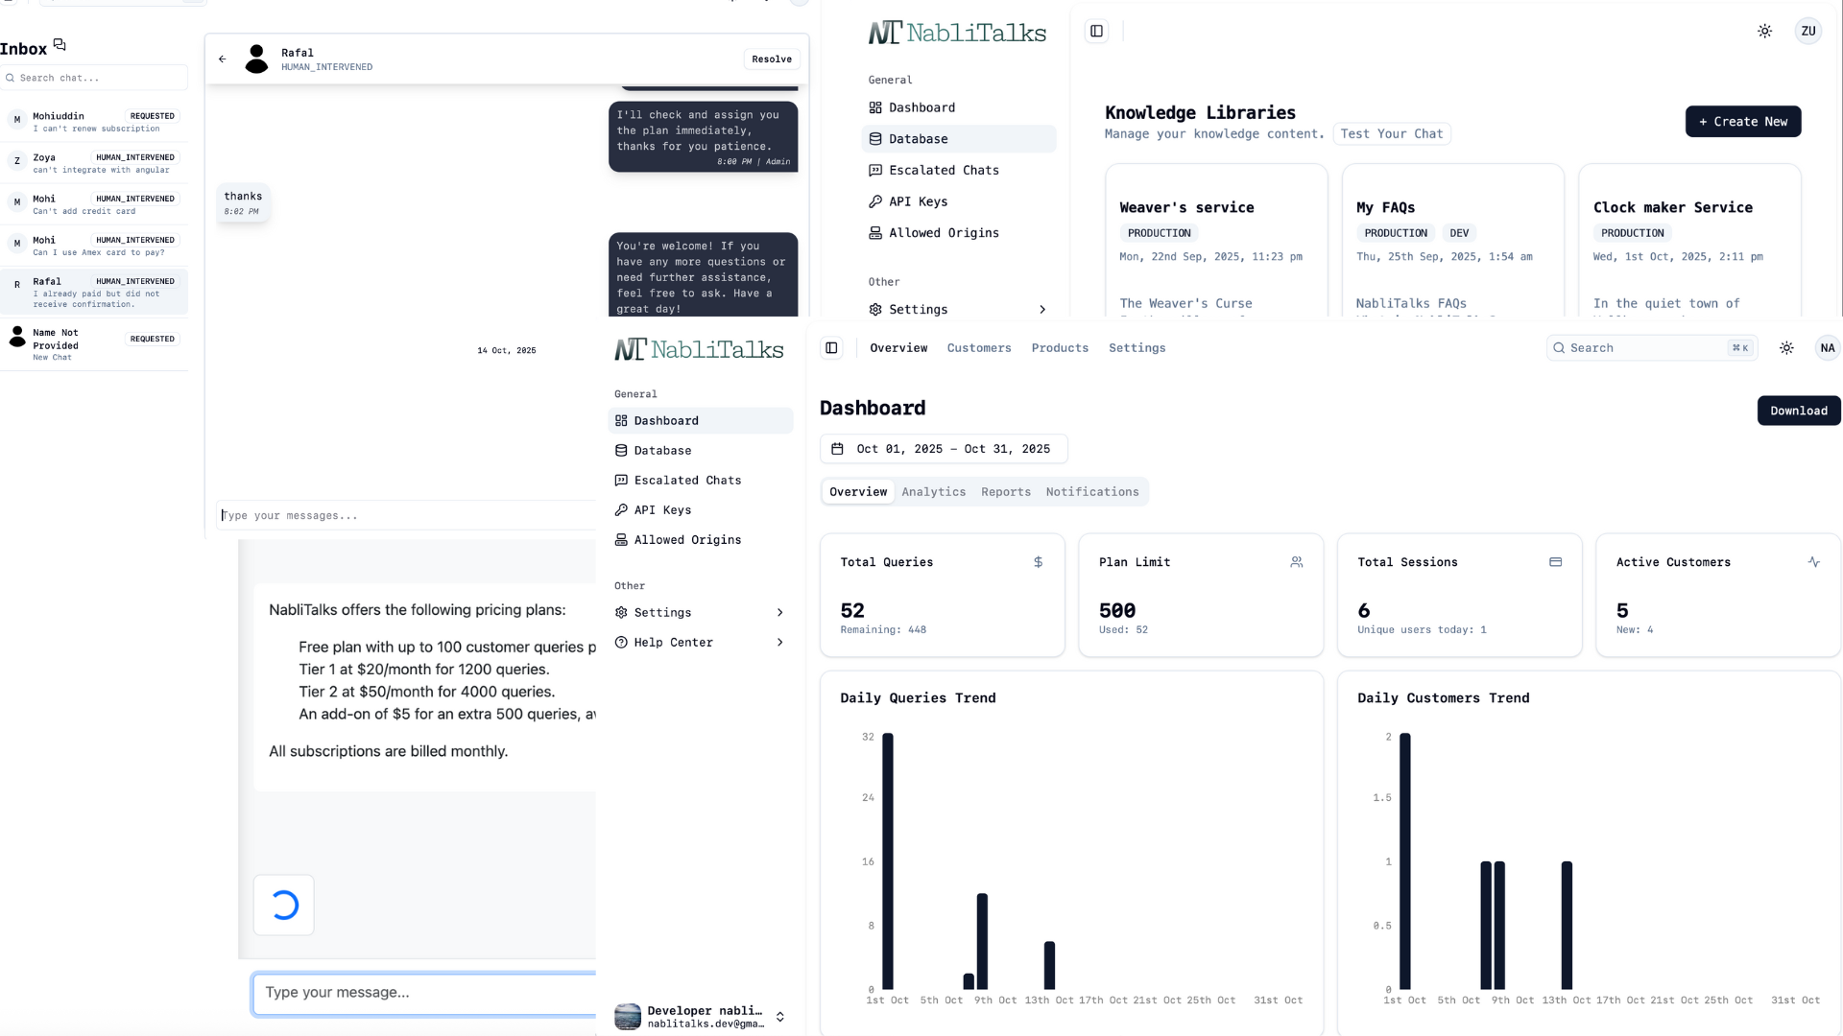Toggle the sidebar in the Dashboard window
1843x1036 pixels.
tap(831, 347)
